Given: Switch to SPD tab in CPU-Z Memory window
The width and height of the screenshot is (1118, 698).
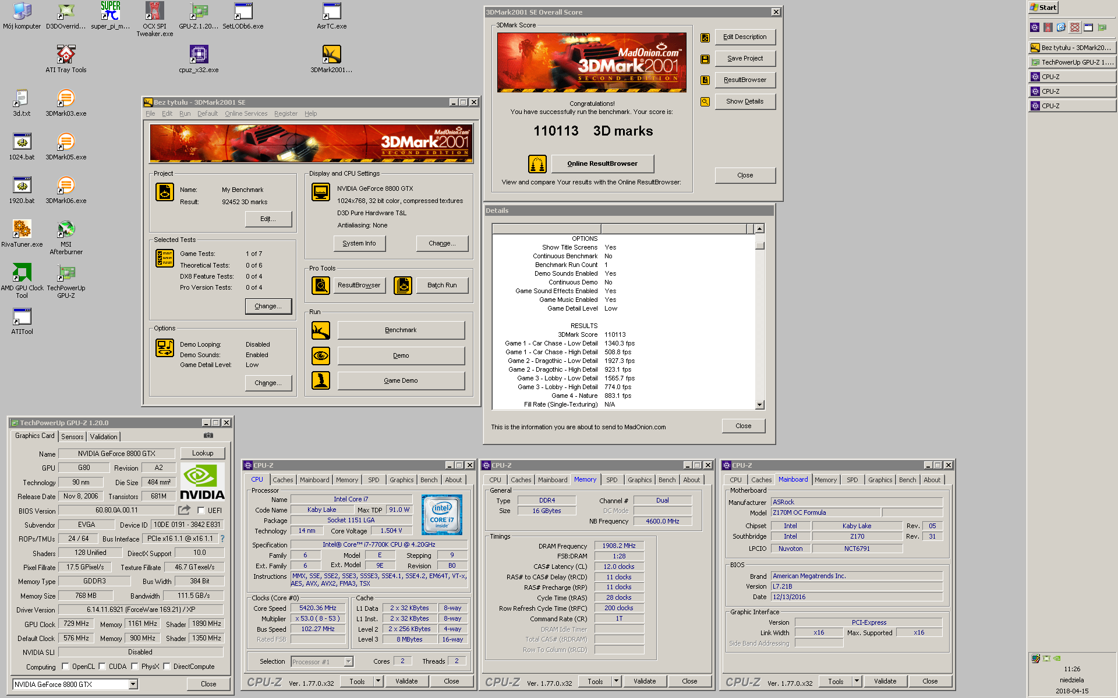Looking at the screenshot, I should click(611, 480).
